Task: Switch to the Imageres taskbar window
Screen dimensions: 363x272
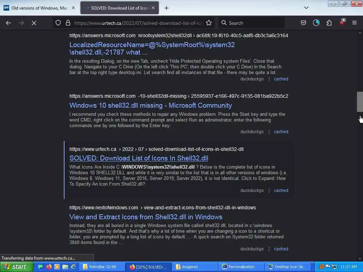Action: pyautogui.click(x=195, y=267)
